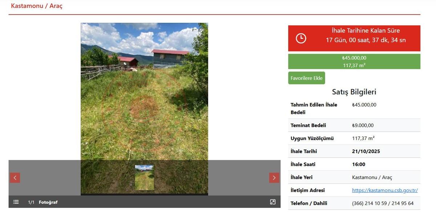This screenshot has width=436, height=218.
Task: Select the Teminat Bedeli ₺9.000,00 value
Action: coord(363,125)
